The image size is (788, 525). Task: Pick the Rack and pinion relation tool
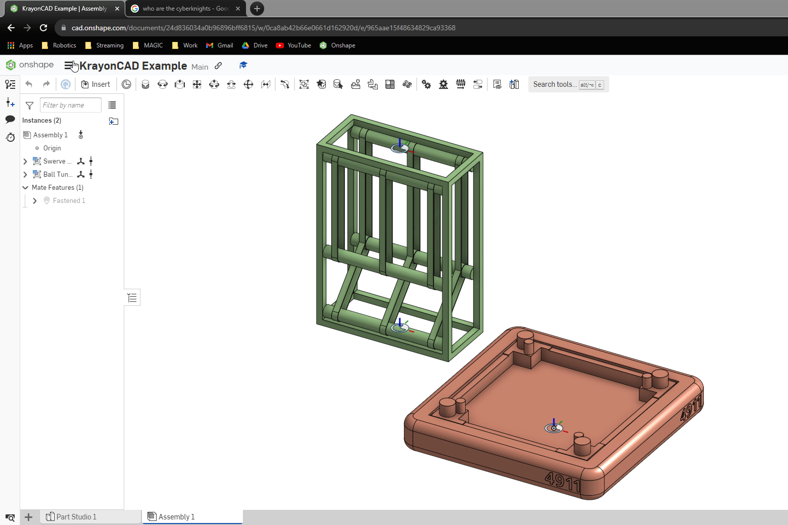(444, 84)
